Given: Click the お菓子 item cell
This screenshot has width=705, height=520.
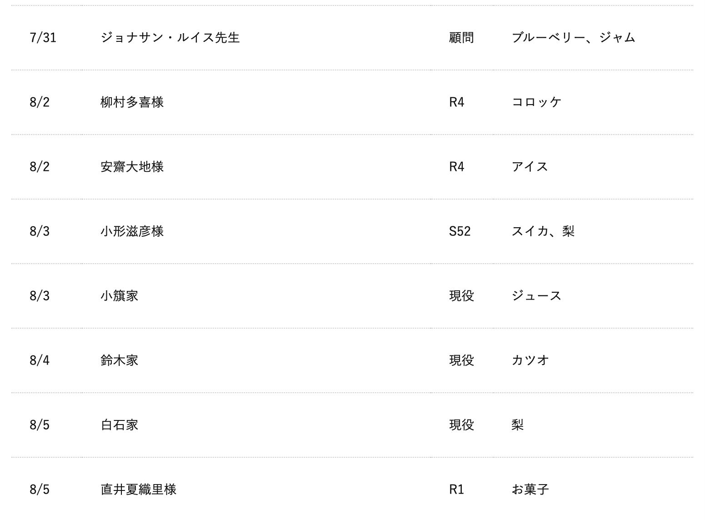Looking at the screenshot, I should (530, 490).
